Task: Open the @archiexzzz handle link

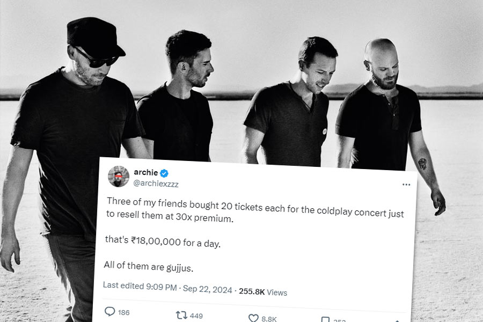Action: tap(156, 184)
